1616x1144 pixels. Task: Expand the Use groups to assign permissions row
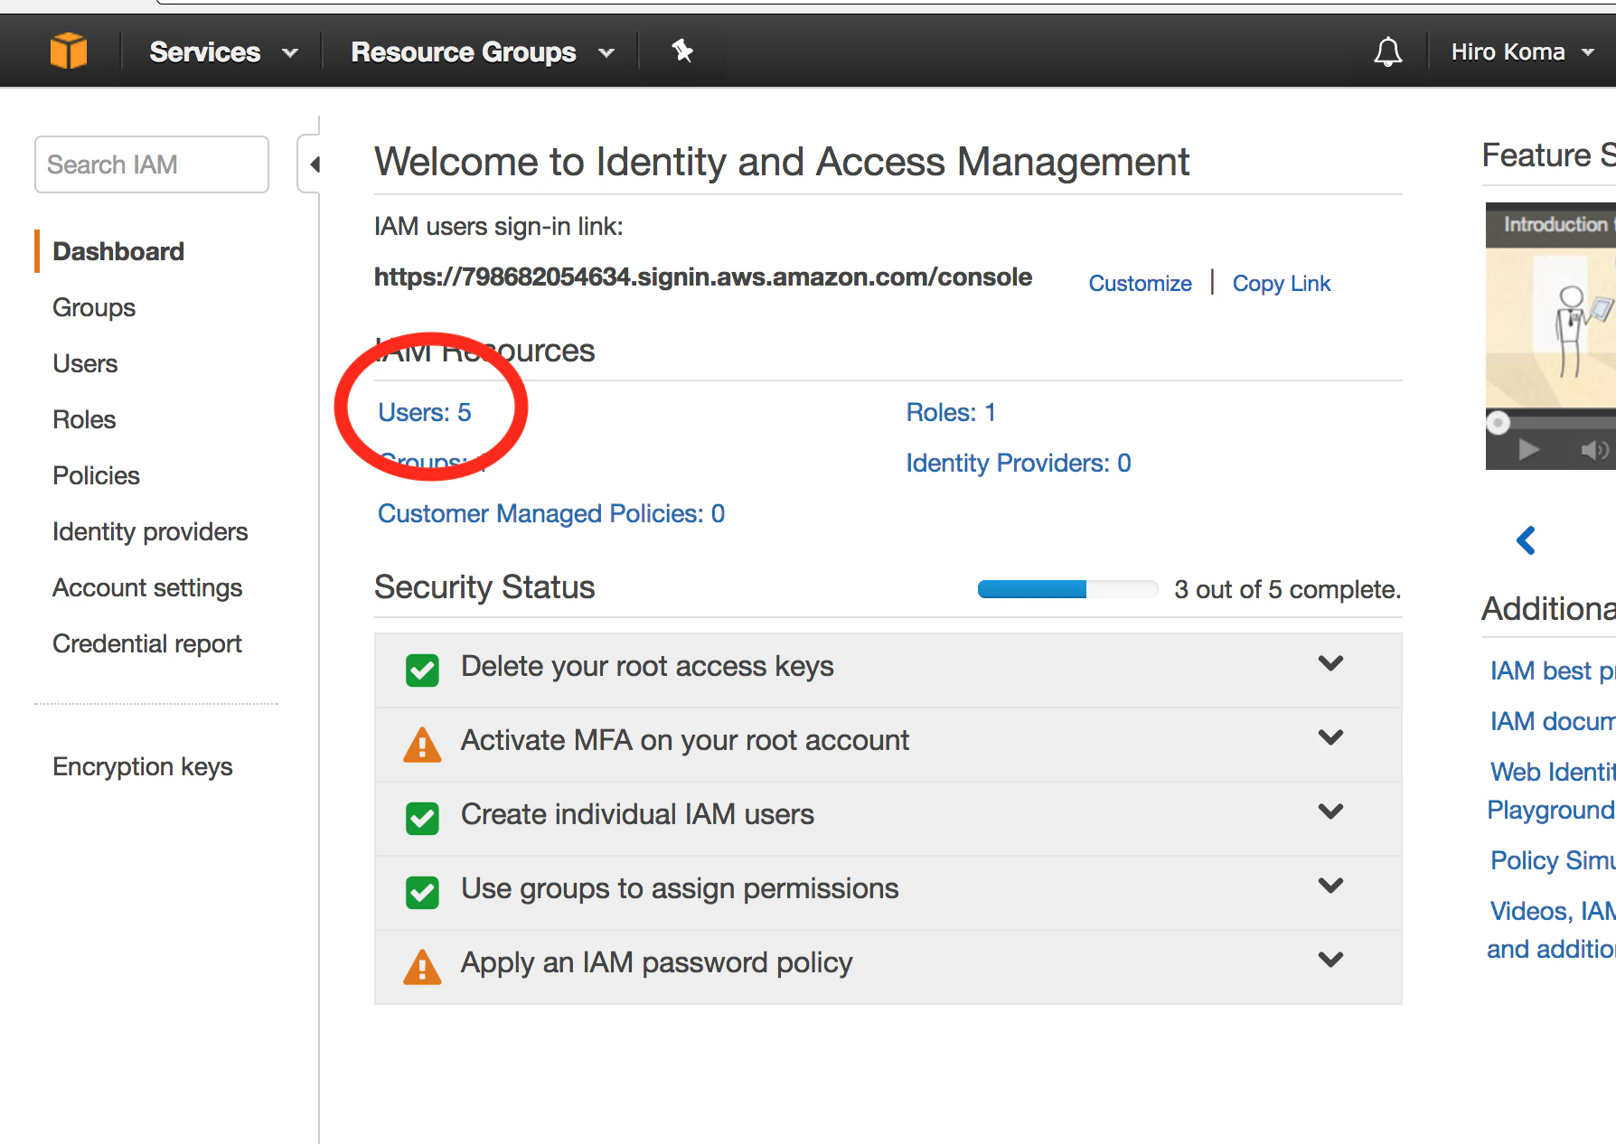point(1330,886)
